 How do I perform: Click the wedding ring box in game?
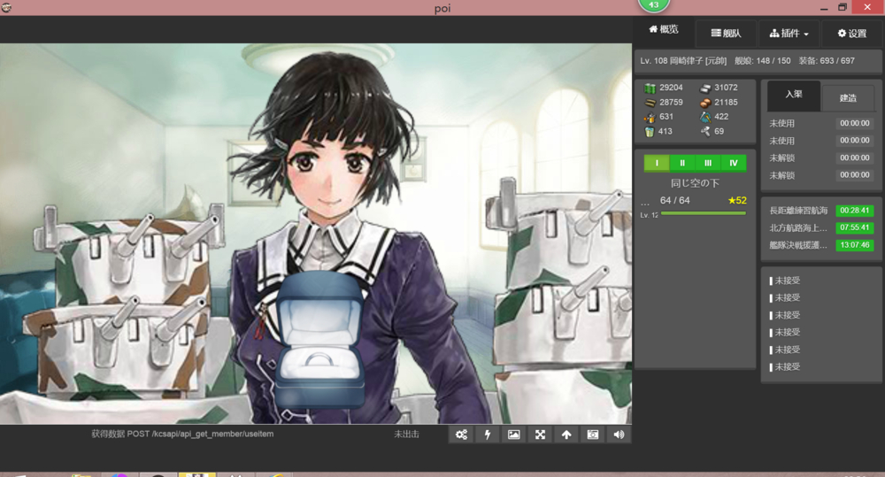tap(319, 339)
